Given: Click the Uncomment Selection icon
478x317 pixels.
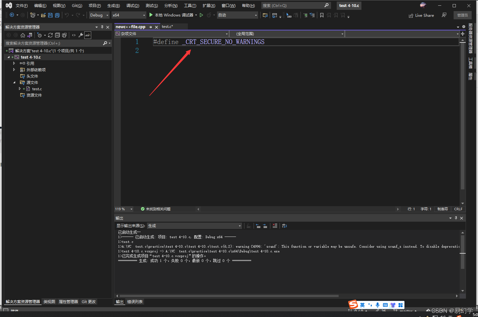Looking at the screenshot, I should pyautogui.click(x=312, y=15).
